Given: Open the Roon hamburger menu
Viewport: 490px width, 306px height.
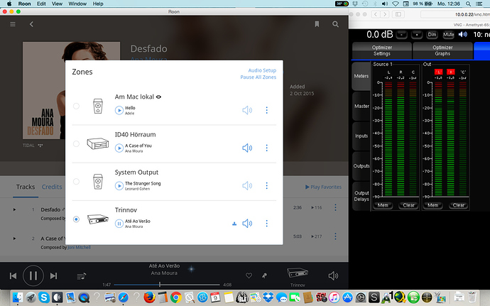Looking at the screenshot, I should tap(13, 24).
